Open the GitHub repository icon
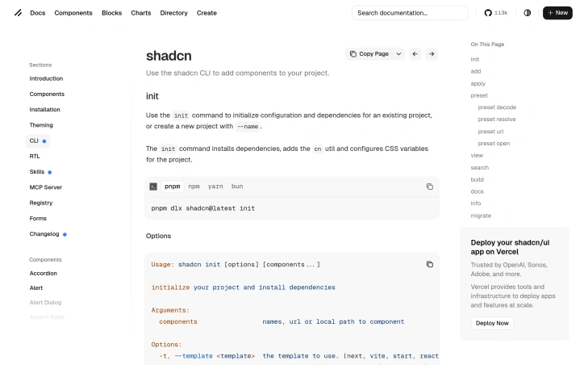The image size is (584, 365). click(488, 13)
